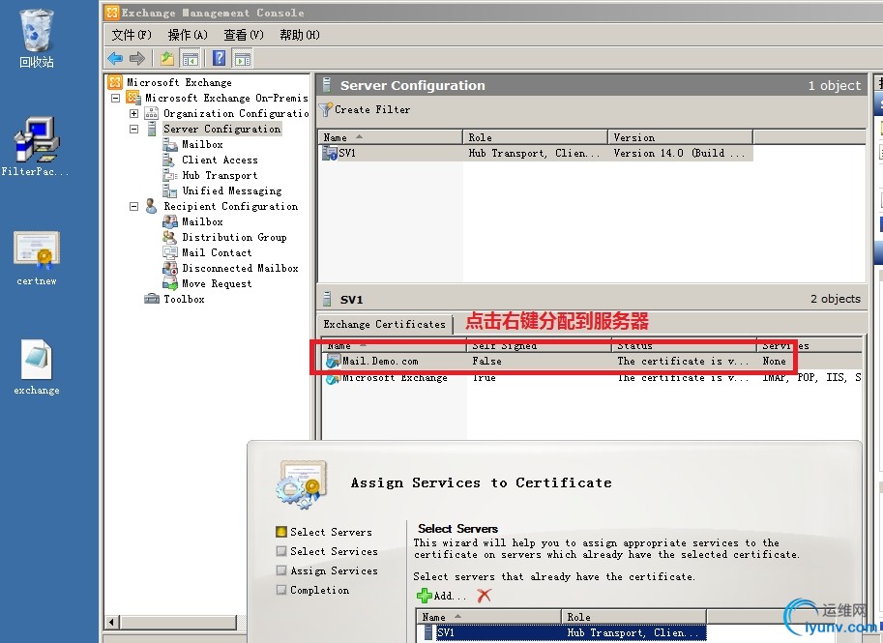Click the Create Filter funnel icon

(x=326, y=109)
